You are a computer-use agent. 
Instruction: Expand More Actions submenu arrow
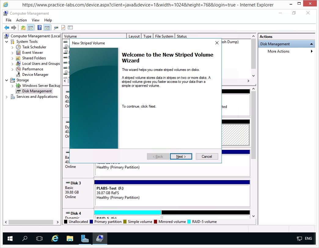point(312,51)
